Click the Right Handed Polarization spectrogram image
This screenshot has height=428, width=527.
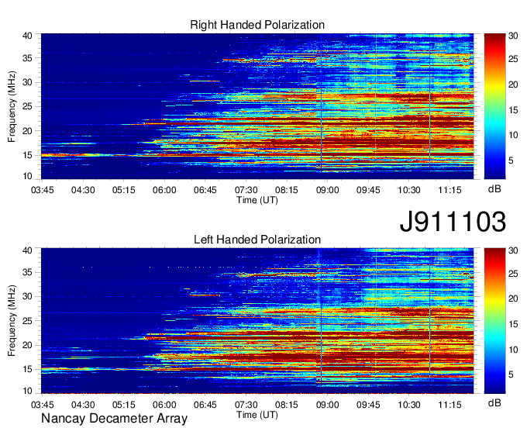point(257,106)
